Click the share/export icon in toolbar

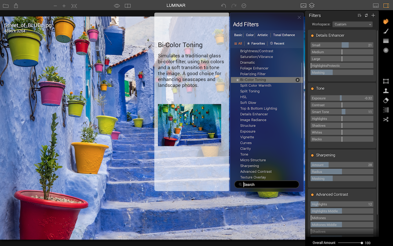point(16,6)
